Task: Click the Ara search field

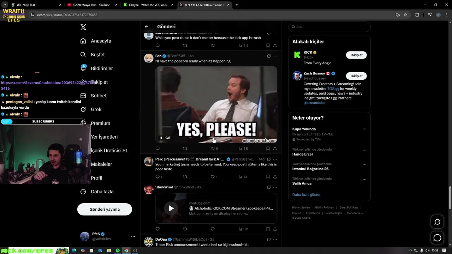Action: point(329,27)
